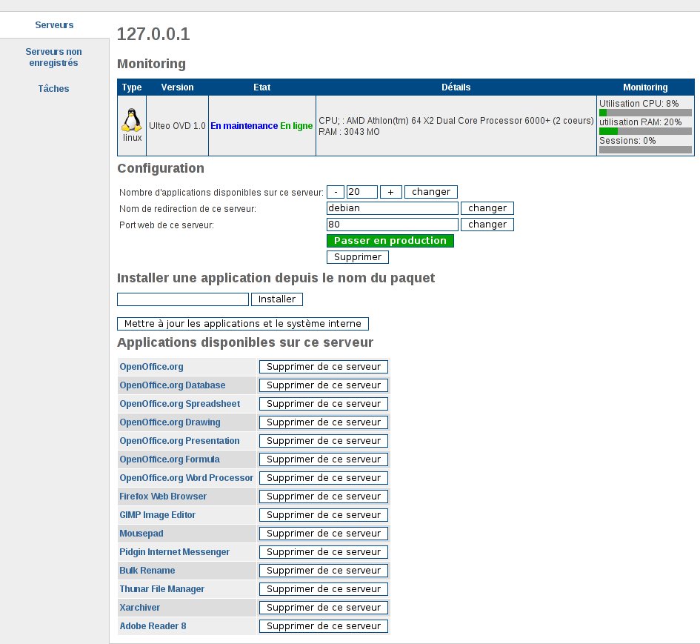Click changer for redirection name
The height and width of the screenshot is (644, 700).
click(487, 208)
